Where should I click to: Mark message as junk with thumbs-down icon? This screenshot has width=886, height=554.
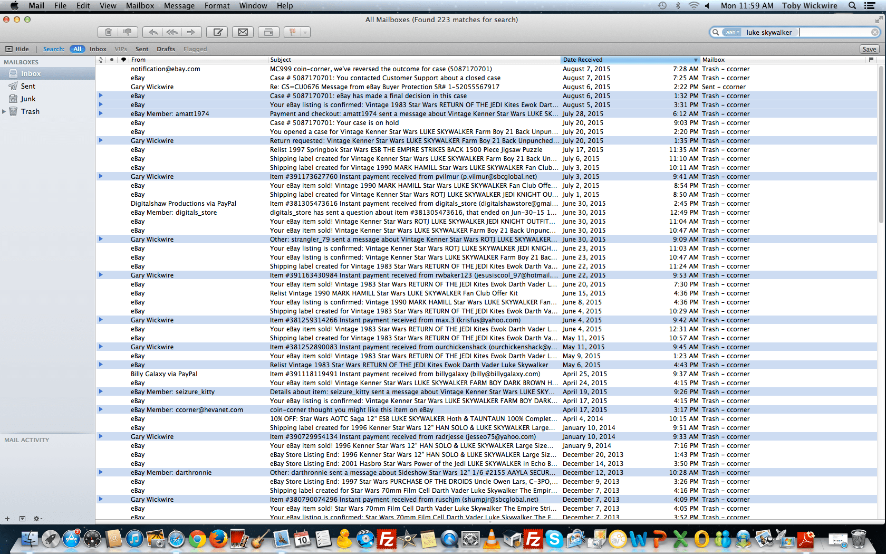point(128,32)
